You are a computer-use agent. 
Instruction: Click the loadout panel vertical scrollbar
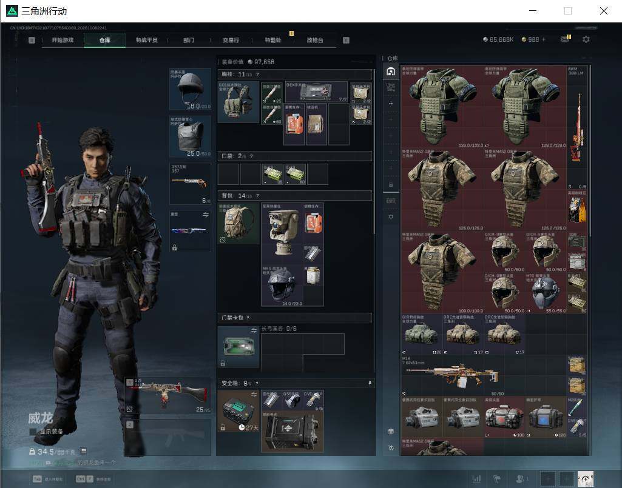pyautogui.click(x=374, y=150)
